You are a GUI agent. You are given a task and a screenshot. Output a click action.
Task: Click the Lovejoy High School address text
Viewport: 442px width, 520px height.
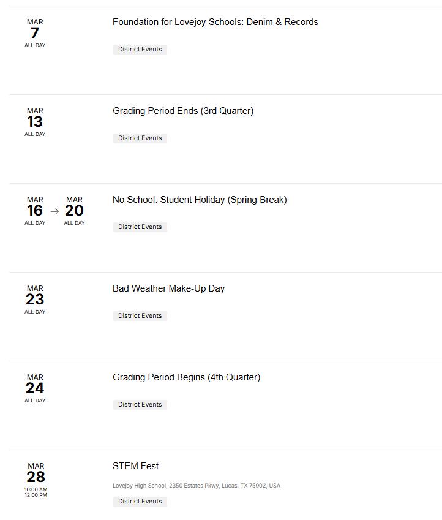coord(197,486)
